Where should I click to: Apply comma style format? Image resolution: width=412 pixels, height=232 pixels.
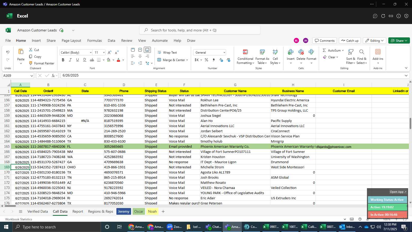tap(214, 60)
